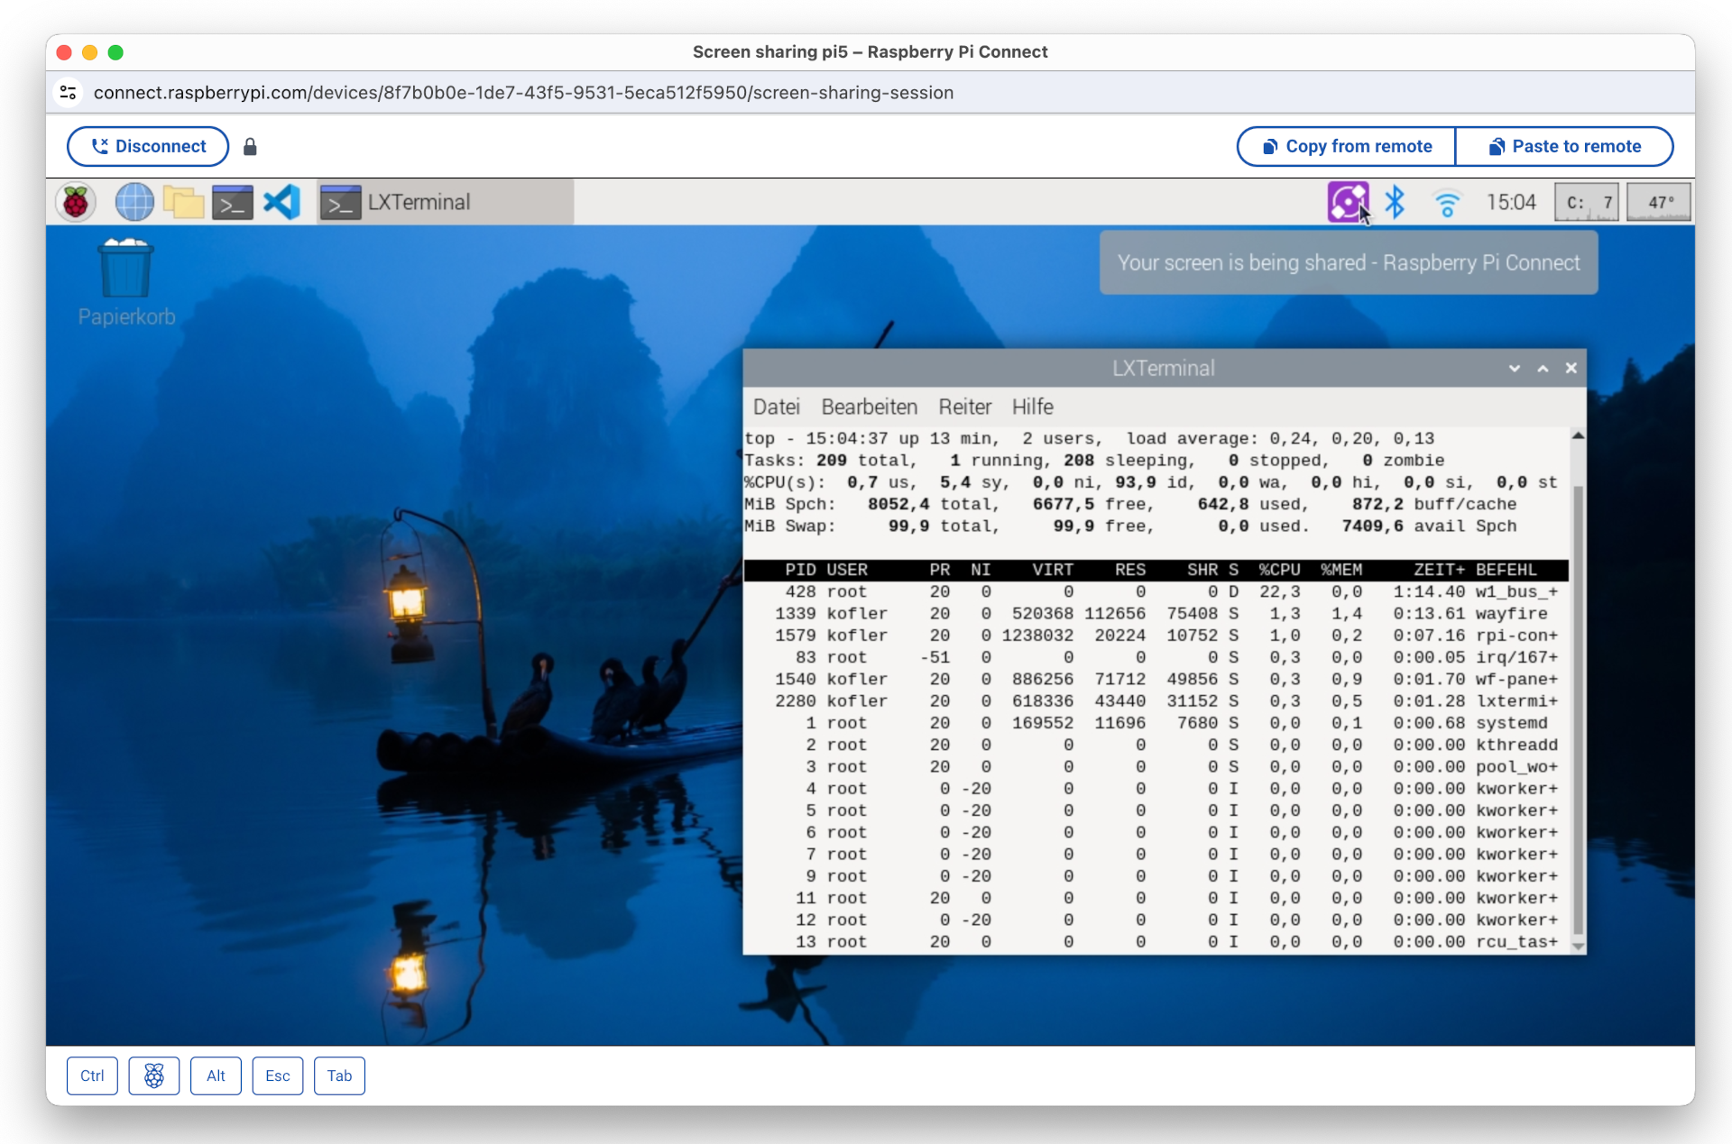Click the BEFEHL column header in top
Image resolution: width=1732 pixels, height=1144 pixels.
(1506, 570)
